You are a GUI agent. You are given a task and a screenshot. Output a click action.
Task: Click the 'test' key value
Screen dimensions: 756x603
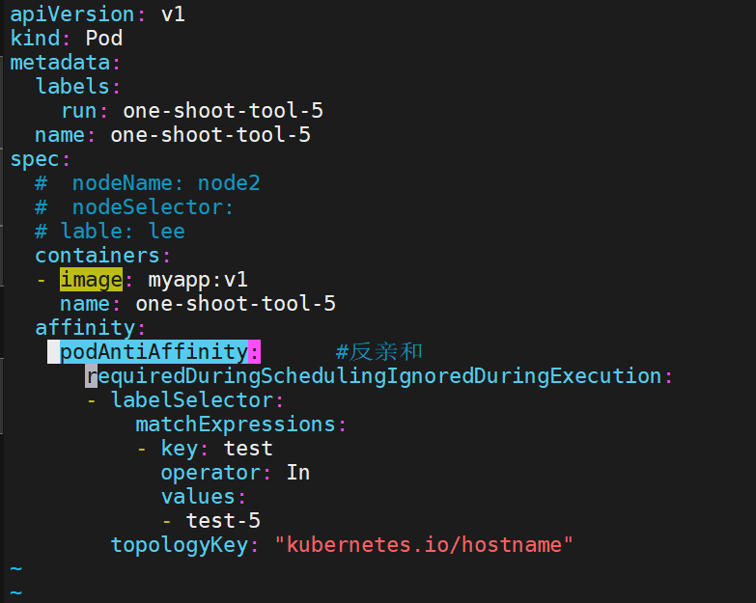click(248, 449)
